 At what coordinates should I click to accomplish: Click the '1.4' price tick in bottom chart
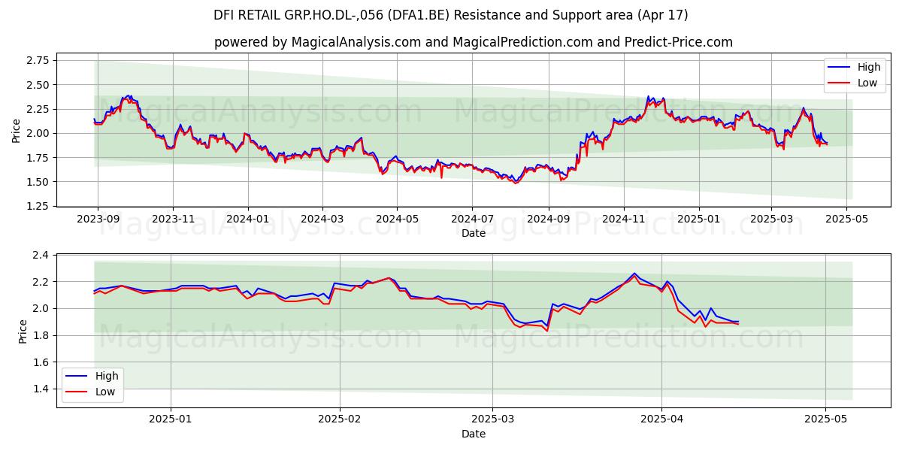pos(41,389)
